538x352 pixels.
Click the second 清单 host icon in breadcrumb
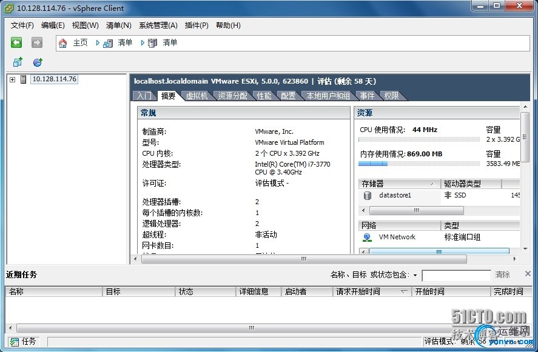tap(152, 43)
